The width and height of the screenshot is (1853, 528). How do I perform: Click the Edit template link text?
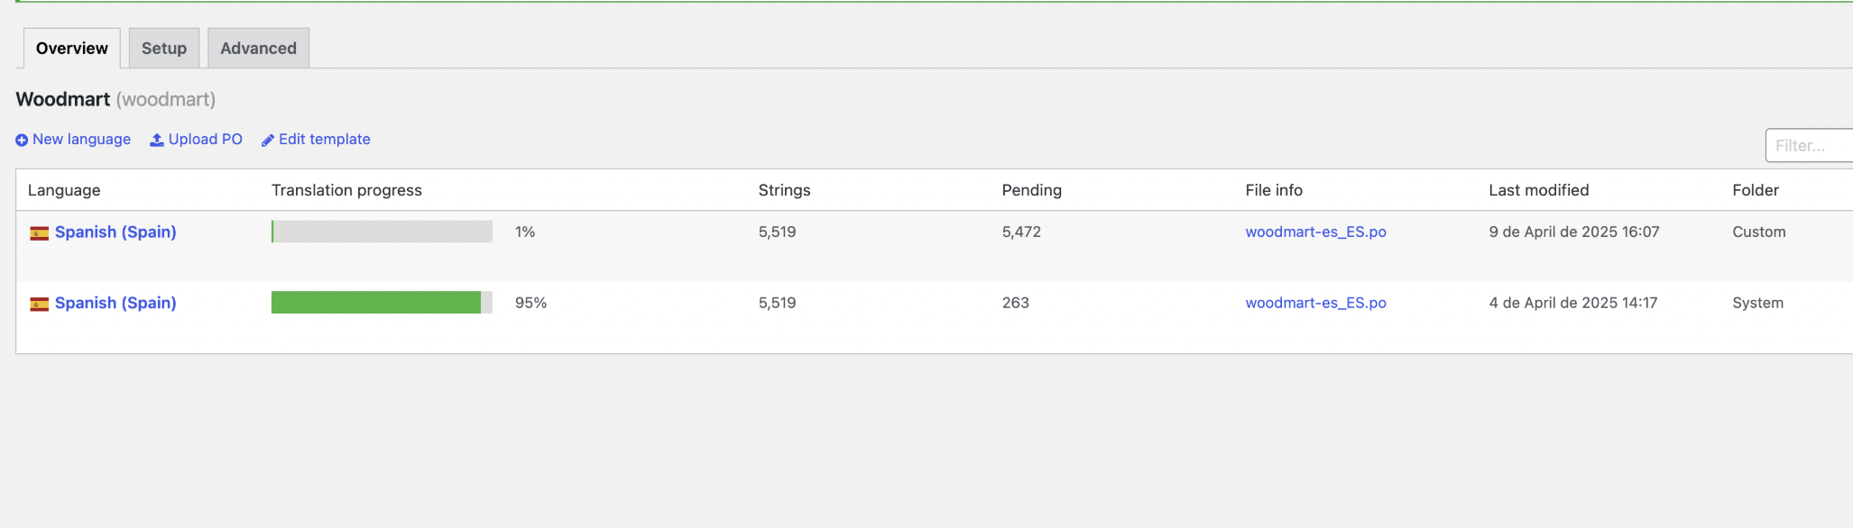[325, 139]
